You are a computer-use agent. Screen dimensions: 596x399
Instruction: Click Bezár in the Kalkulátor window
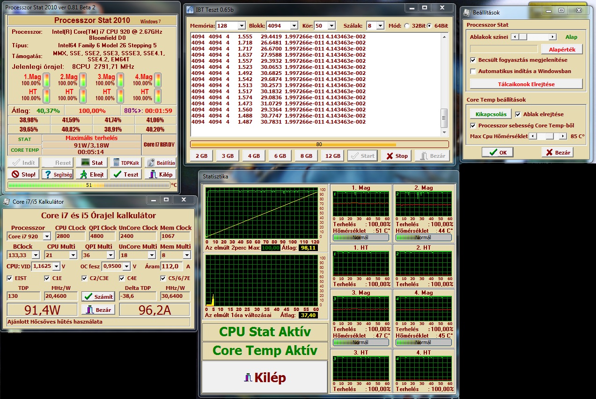(x=98, y=310)
